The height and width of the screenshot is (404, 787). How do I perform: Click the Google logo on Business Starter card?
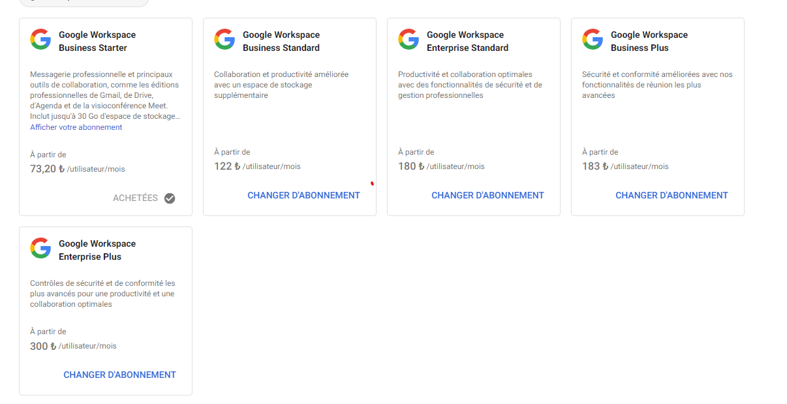point(40,39)
